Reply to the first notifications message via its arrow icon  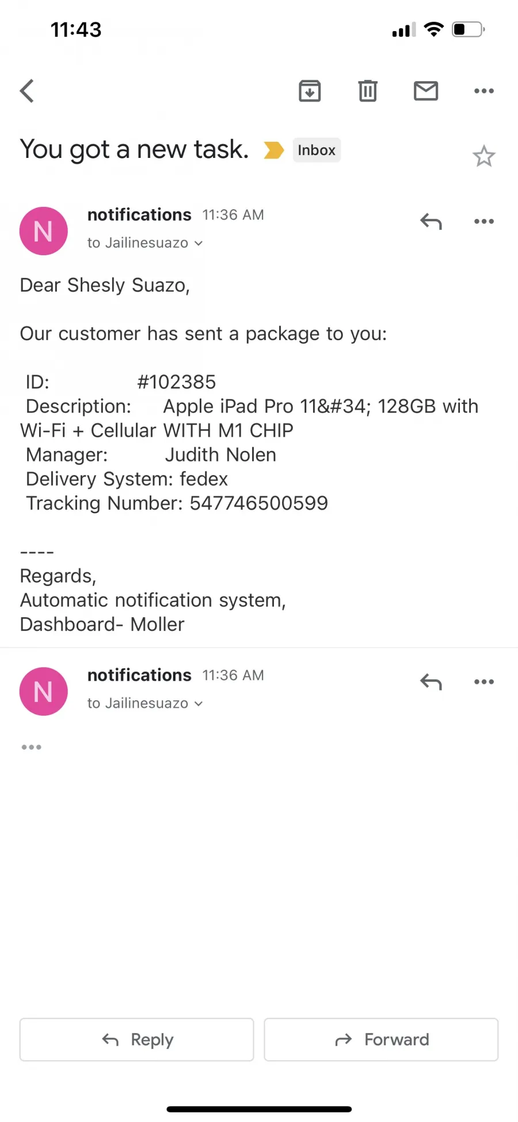click(431, 221)
